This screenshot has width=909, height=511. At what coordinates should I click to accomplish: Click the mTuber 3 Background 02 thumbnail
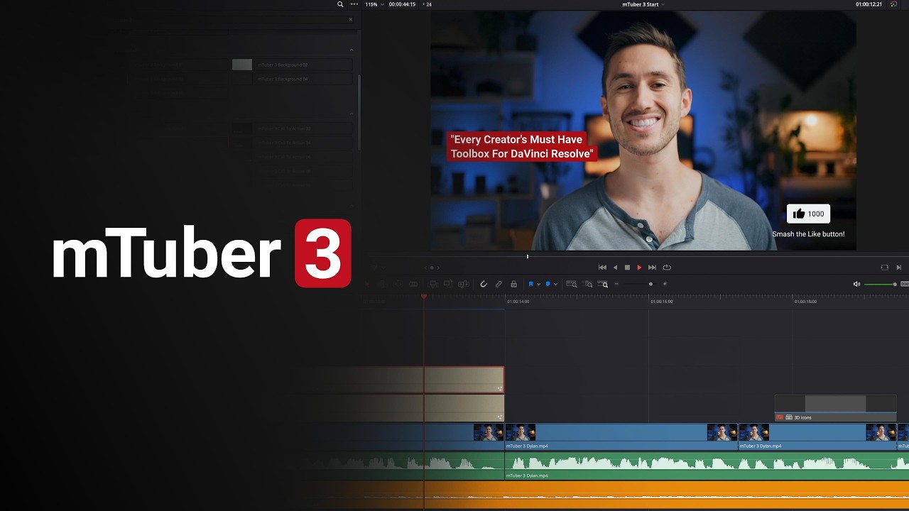[242, 65]
